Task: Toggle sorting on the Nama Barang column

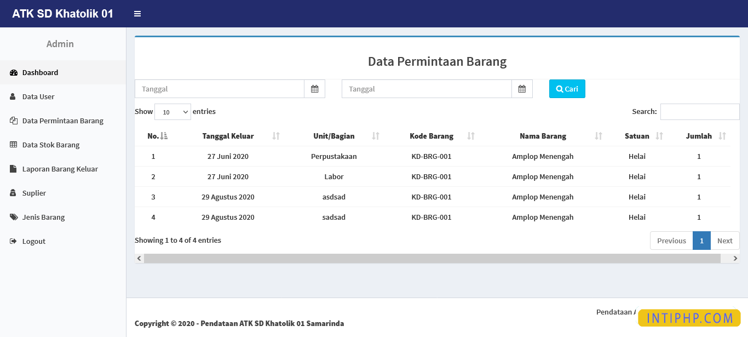Action: 543,136
